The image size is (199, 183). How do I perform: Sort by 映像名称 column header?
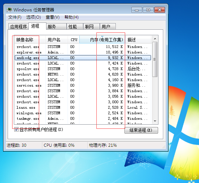click(x=30, y=40)
